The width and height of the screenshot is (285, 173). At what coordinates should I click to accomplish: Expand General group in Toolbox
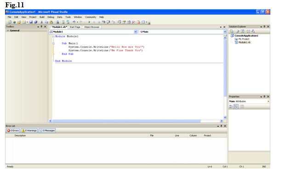(x=8, y=30)
